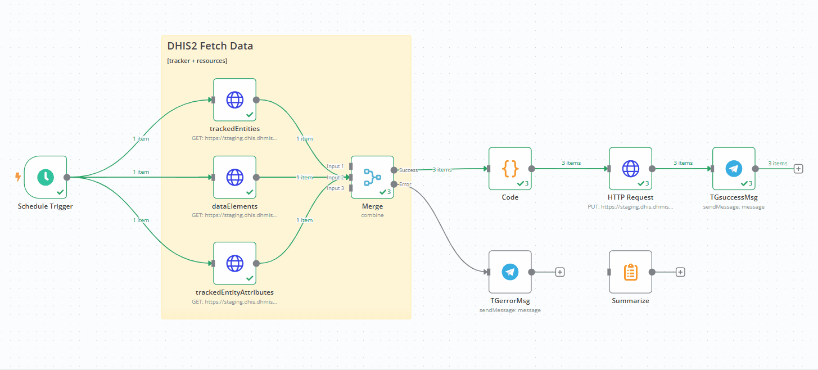This screenshot has width=818, height=370.
Task: Select the HTTP Request PUT node
Action: [x=630, y=168]
